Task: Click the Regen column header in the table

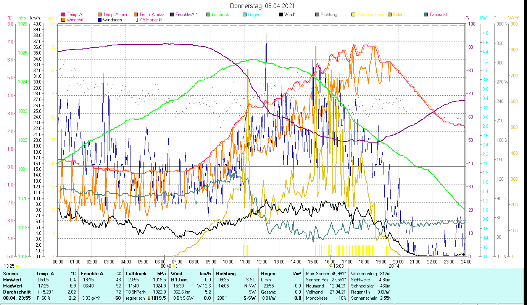Action: [268, 274]
